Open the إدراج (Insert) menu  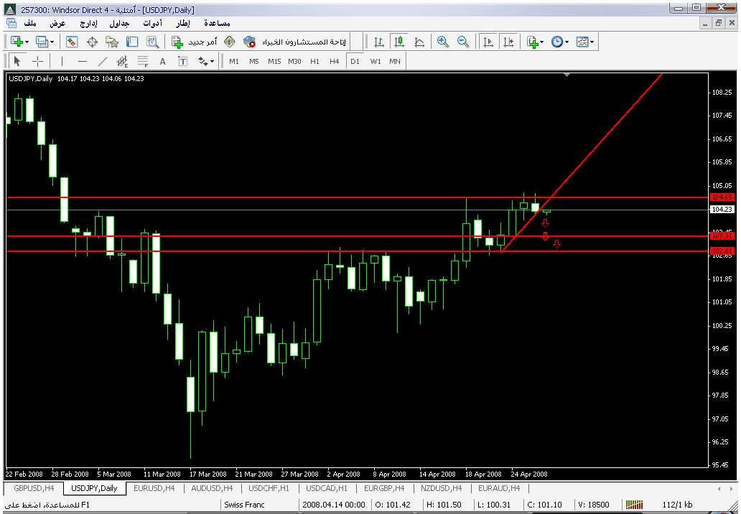pos(88,23)
